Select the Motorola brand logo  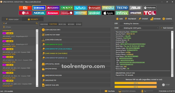[150, 8]
